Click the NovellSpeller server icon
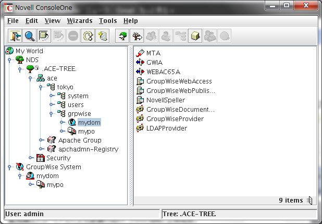 140,100
